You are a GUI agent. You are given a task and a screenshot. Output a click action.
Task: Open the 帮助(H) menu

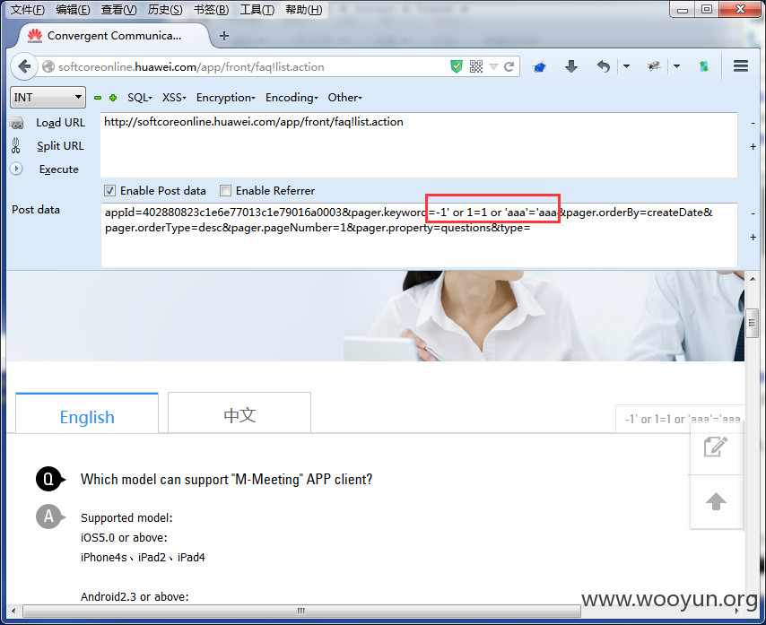pyautogui.click(x=304, y=10)
